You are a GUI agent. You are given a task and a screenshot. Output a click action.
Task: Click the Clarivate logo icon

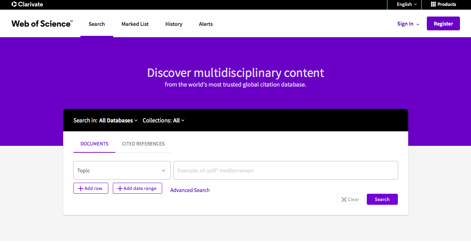pos(14,4)
